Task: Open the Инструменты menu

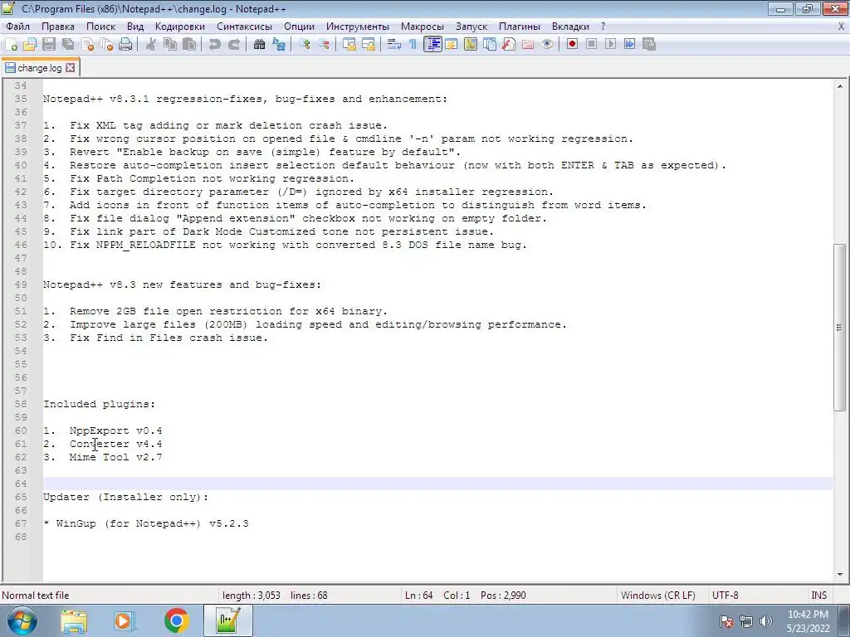Action: pos(358,27)
